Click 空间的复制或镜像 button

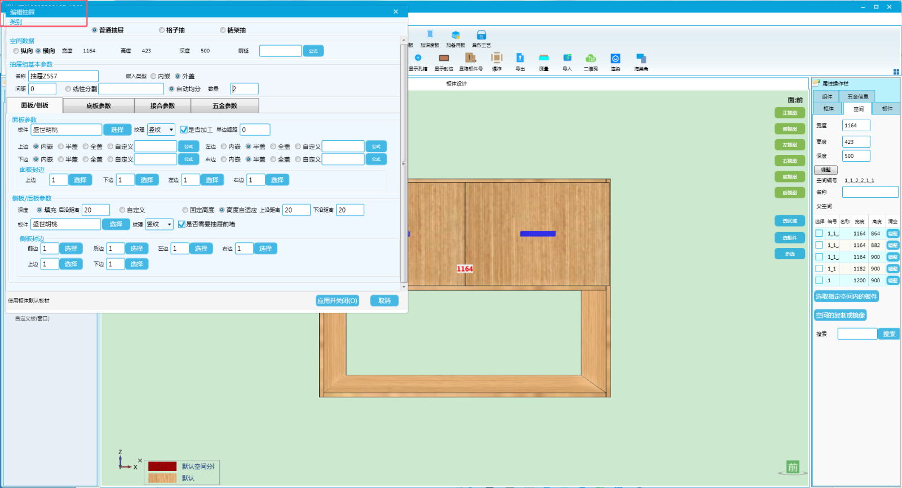coord(840,316)
